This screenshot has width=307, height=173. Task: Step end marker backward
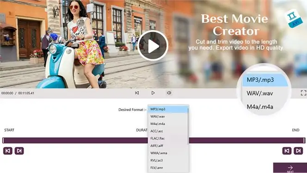(287, 151)
